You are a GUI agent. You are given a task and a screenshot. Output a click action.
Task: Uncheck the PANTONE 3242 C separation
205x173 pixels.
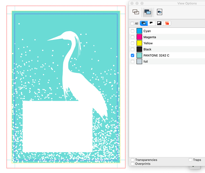click(132, 55)
